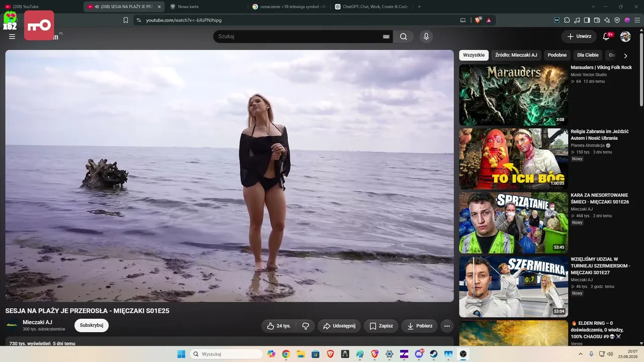Click the Utwórz create button
This screenshot has height=362, width=644.
[579, 37]
